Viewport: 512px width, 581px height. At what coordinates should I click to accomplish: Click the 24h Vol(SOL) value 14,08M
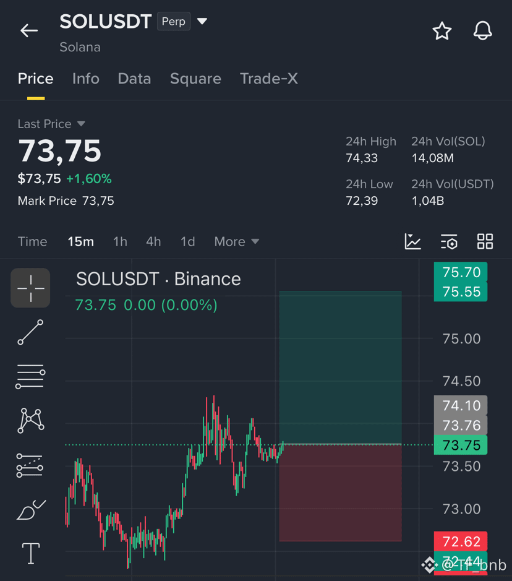433,158
